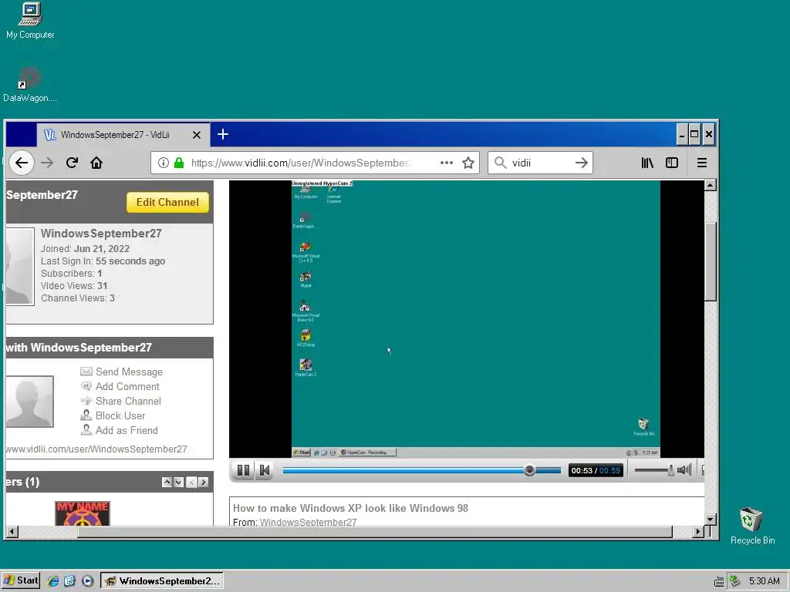
Task: Click Share Channel link
Action: tap(129, 401)
